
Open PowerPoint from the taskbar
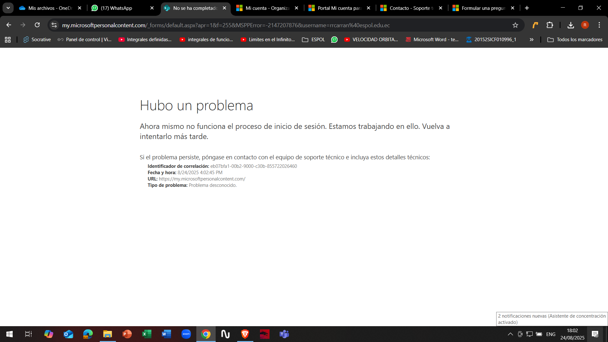tap(127, 334)
